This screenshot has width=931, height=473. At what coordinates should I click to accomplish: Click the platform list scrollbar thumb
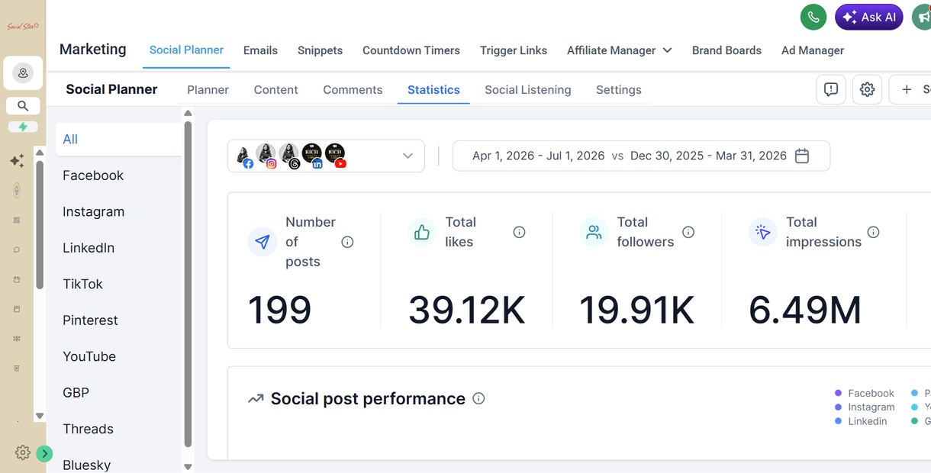[x=188, y=284]
